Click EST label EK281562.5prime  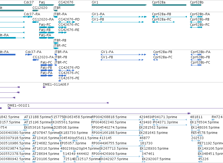pos(153,128)
